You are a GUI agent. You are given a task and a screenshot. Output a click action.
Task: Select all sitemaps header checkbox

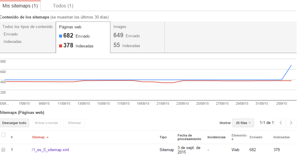pyautogui.click(x=3, y=134)
